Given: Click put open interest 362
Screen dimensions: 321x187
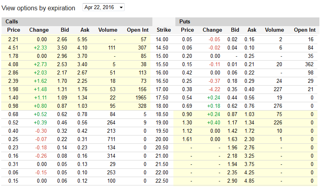Looking at the screenshot, I should pos(309,64).
